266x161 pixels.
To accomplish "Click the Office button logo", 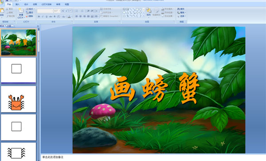I will coord(1,2).
